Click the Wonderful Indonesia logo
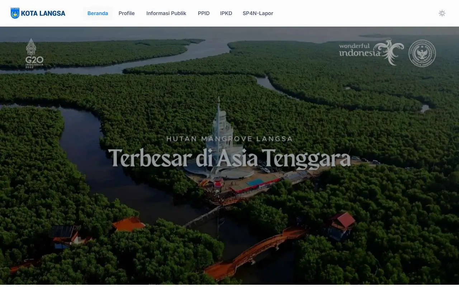The image size is (459, 287). [372, 52]
